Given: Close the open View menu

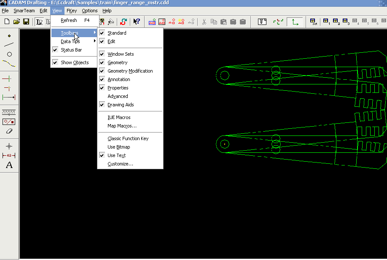Looking at the screenshot, I should pos(57,11).
